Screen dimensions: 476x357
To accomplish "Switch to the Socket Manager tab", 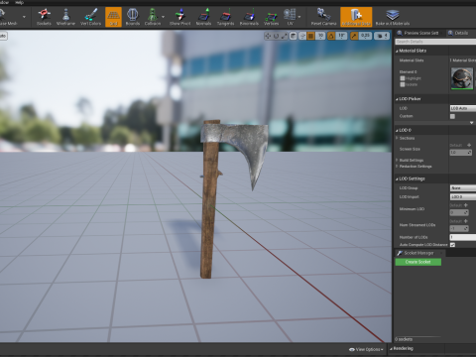I will (419, 253).
